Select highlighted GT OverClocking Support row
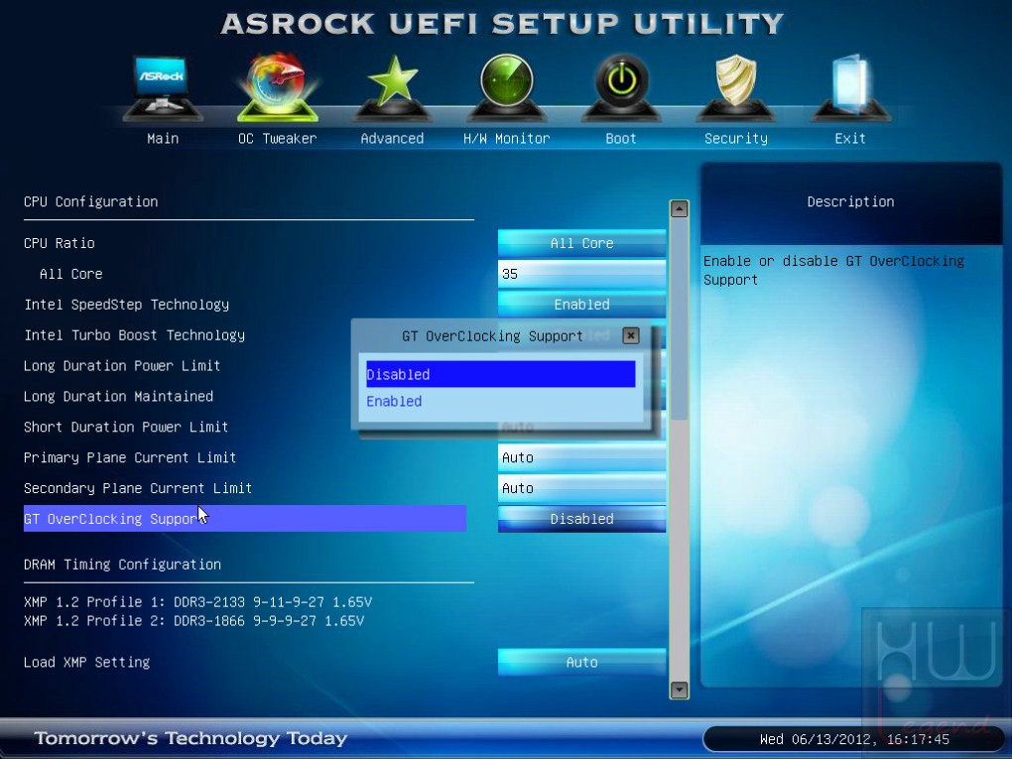This screenshot has width=1012, height=759. (245, 519)
